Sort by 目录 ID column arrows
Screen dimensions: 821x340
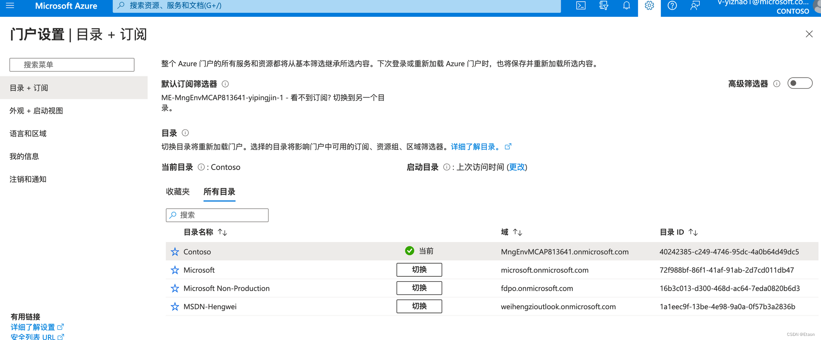tap(693, 232)
